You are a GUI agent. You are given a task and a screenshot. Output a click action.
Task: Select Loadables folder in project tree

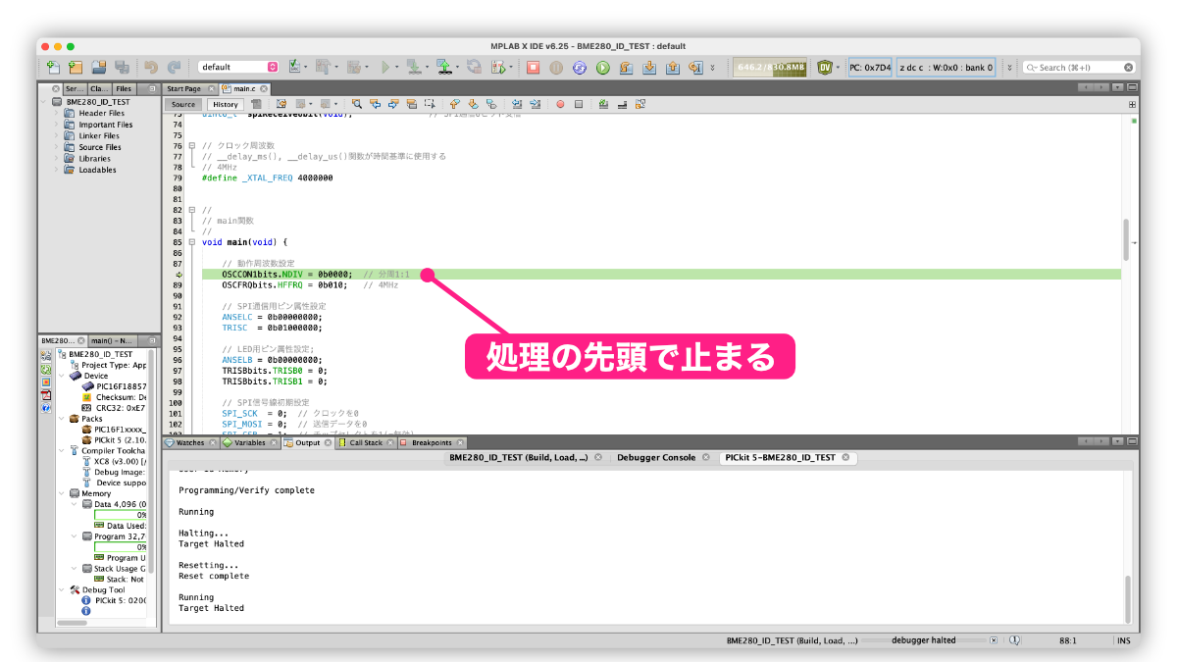coord(97,170)
